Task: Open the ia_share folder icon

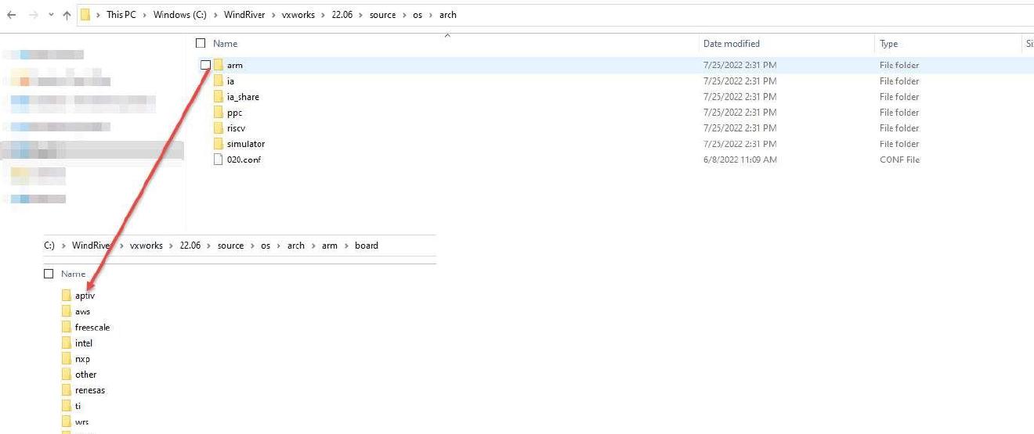Action: [x=219, y=96]
